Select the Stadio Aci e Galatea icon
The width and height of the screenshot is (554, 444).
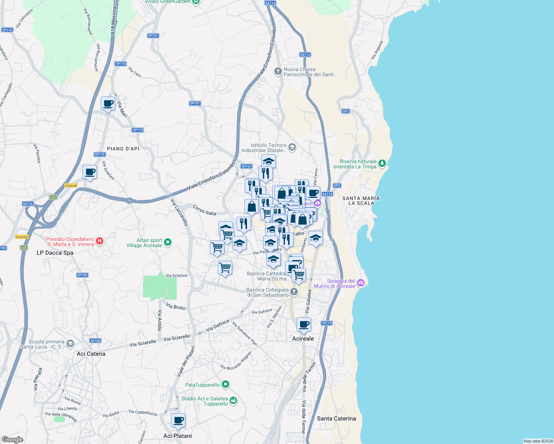[x=233, y=401]
